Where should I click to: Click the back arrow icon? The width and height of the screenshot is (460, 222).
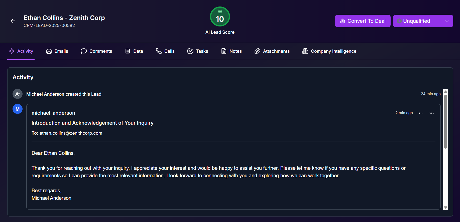tap(13, 21)
